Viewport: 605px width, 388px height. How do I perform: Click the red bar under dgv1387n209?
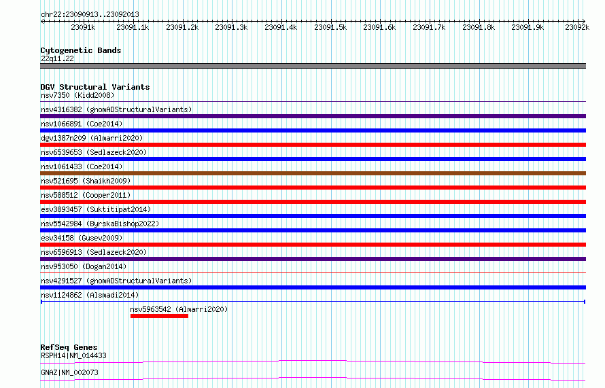[313, 145]
